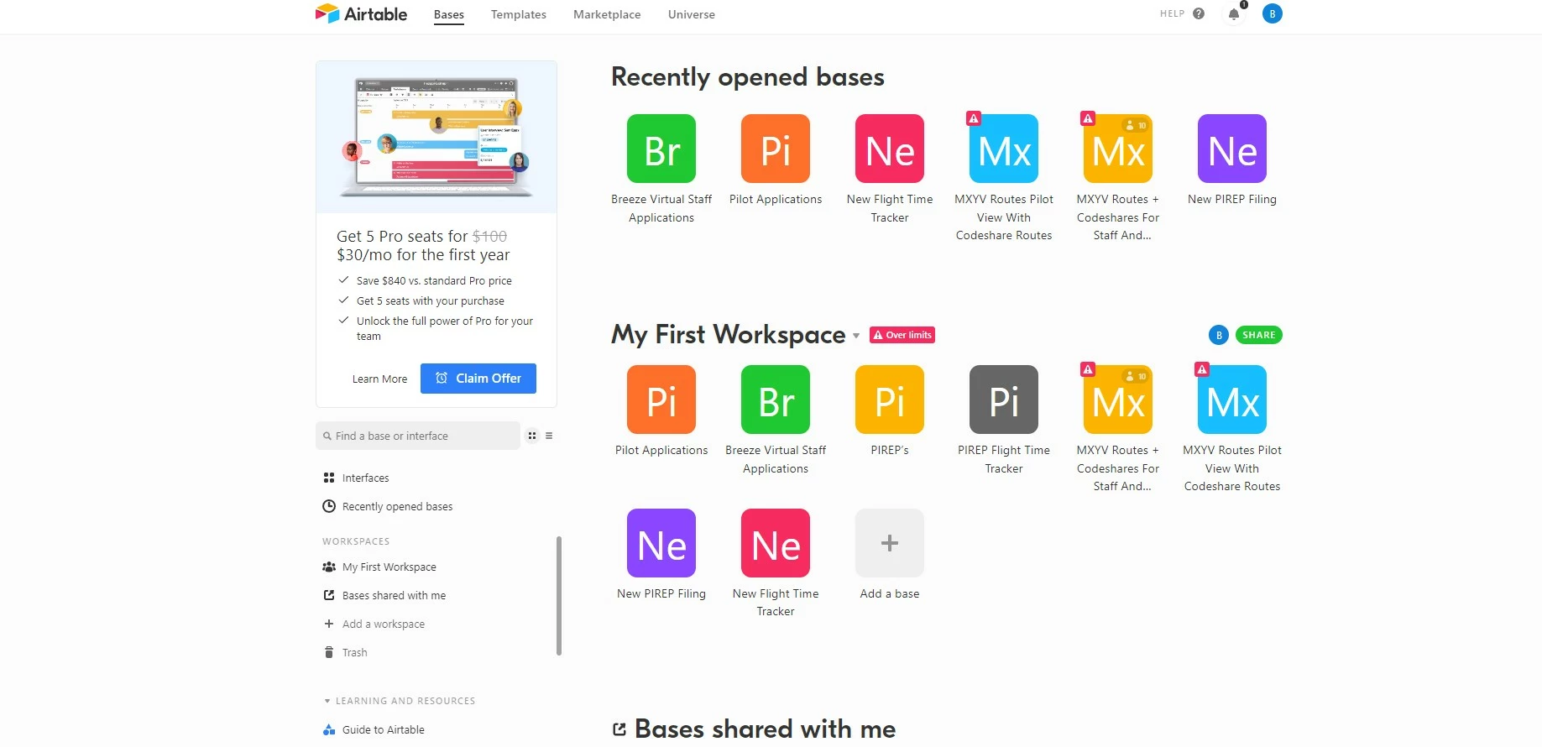This screenshot has width=1542, height=747.
Task: Click the Over limits warning badge
Action: pos(902,335)
